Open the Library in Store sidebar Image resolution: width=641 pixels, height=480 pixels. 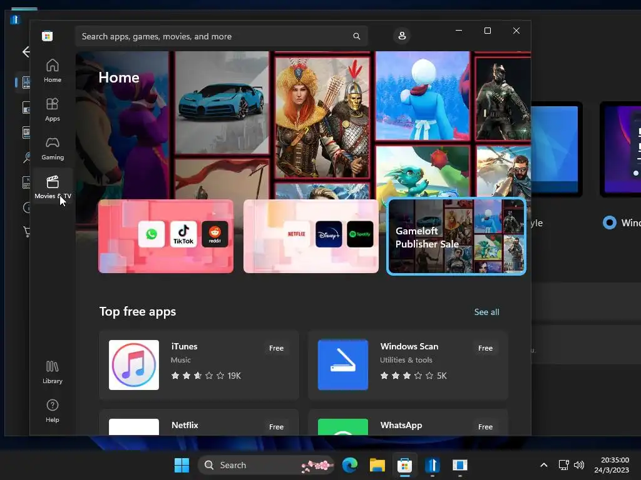[53, 372]
